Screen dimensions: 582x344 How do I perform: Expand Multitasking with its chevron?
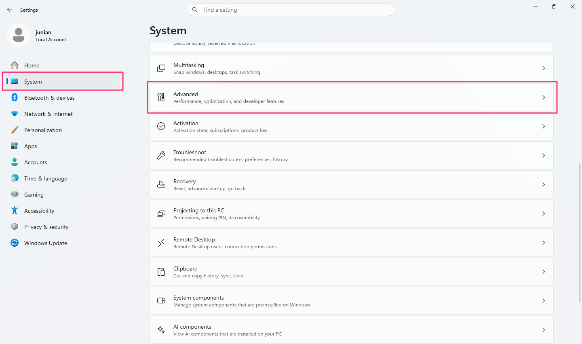pyautogui.click(x=544, y=68)
